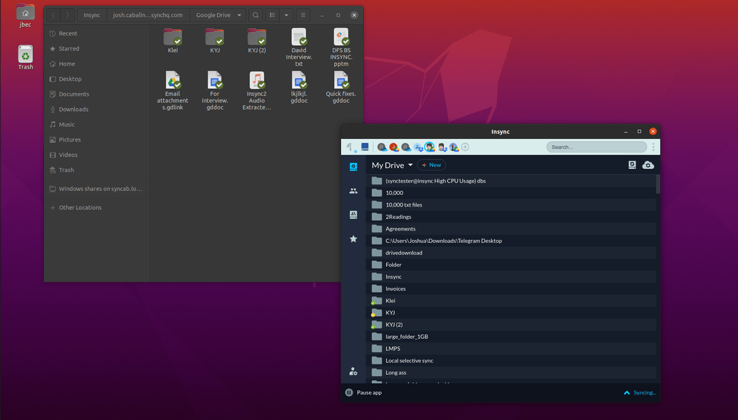Screen dimensions: 738x420
Task: Click the Search field in Insync
Action: pyautogui.click(x=596, y=146)
